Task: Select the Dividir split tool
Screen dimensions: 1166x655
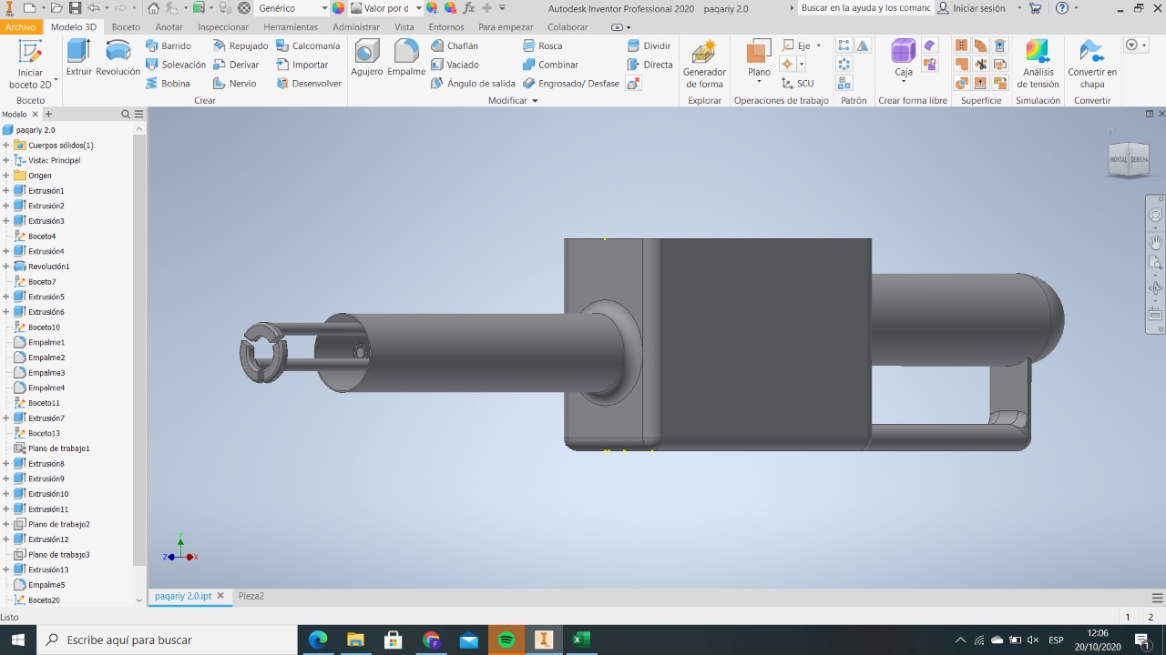Action: tap(649, 45)
